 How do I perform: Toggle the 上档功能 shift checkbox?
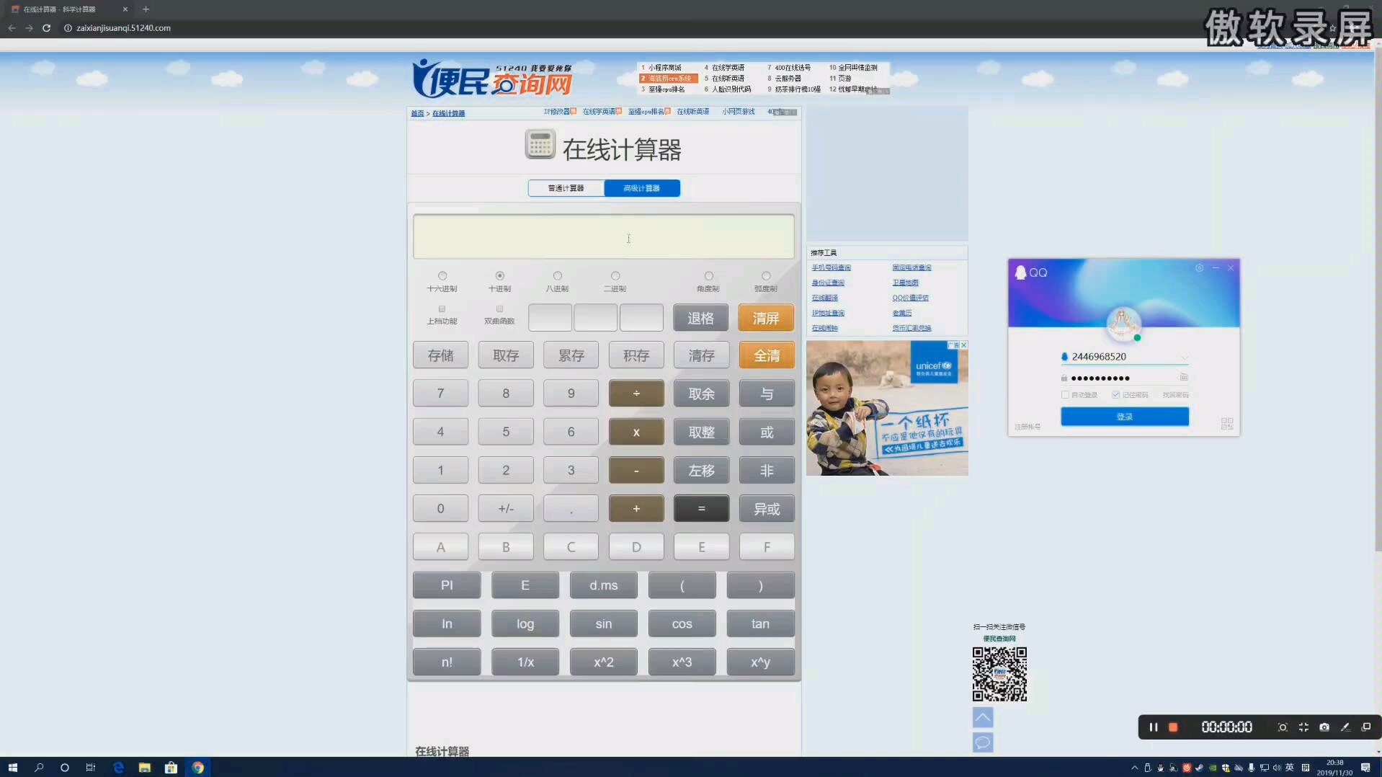click(442, 309)
